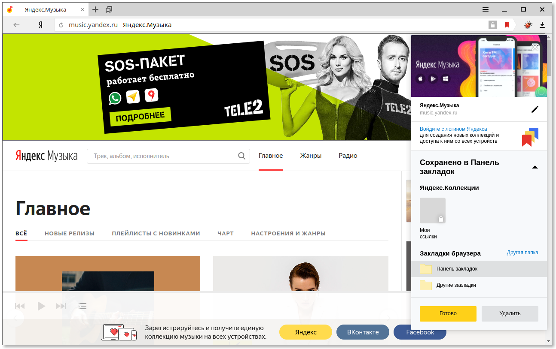Image resolution: width=556 pixels, height=349 pixels.
Task: Skip to next track in player bar
Action: click(x=61, y=306)
